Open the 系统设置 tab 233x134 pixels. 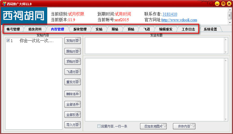[x=210, y=29]
